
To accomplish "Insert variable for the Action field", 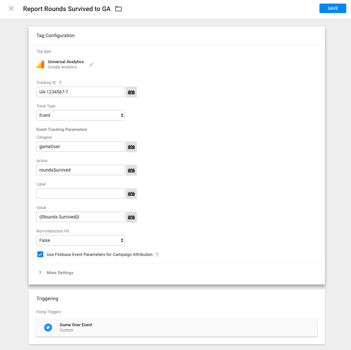I will click(131, 170).
